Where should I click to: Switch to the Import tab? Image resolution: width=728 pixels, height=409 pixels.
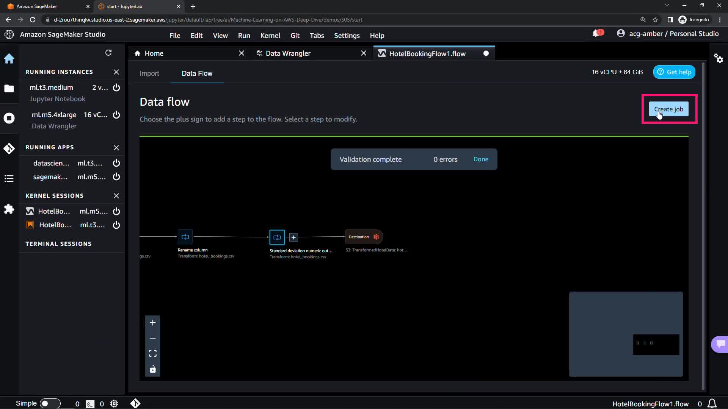149,73
